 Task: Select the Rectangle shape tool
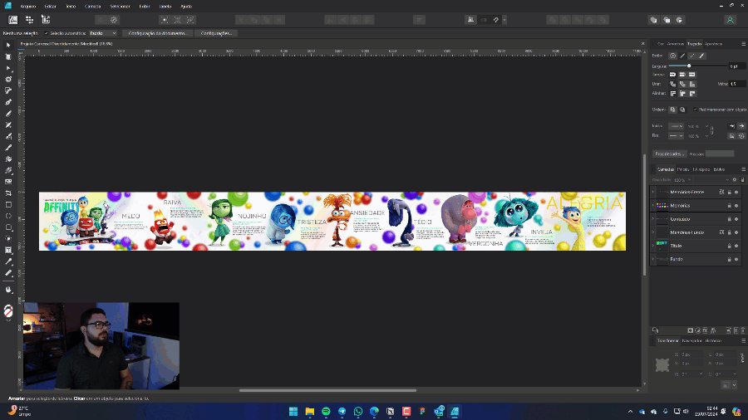(8, 205)
